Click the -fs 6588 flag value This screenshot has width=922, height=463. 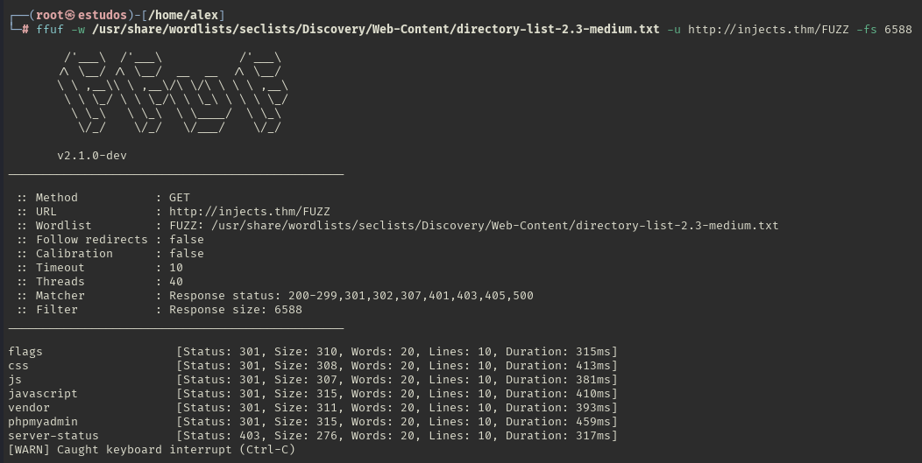point(884,30)
